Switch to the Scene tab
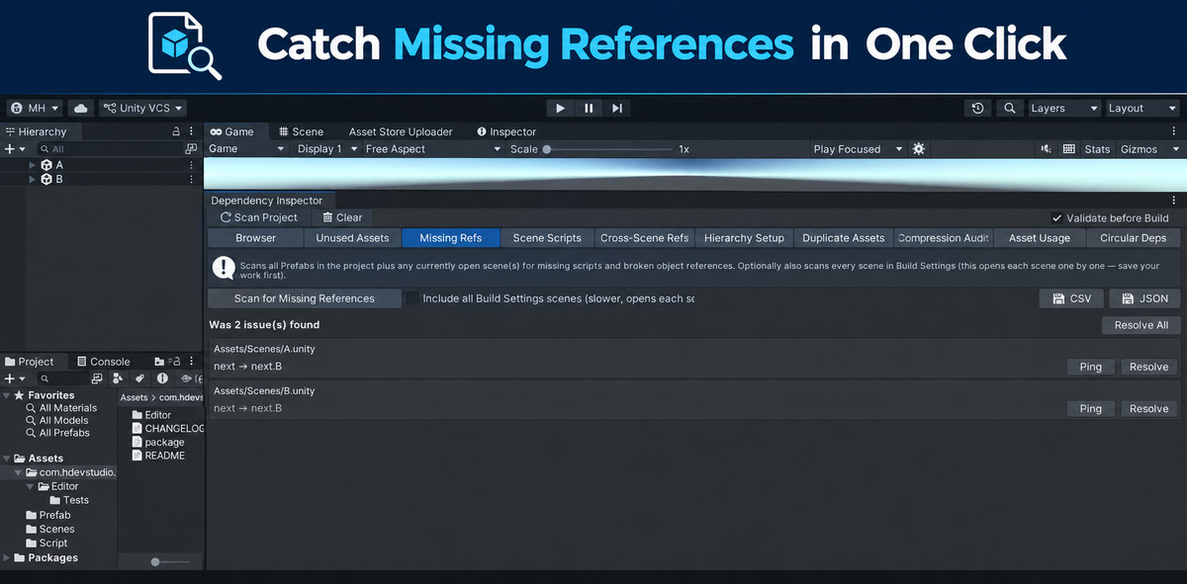The height and width of the screenshot is (584, 1187). click(x=301, y=131)
